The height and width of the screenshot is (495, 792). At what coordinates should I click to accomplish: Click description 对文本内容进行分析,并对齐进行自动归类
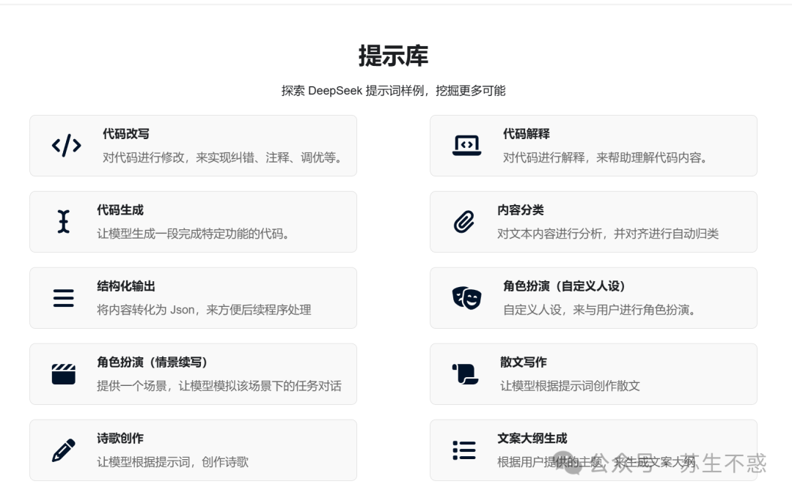(x=608, y=234)
